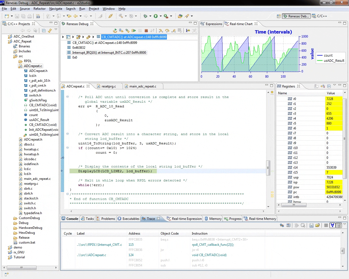Click Interrupt_CMT.c label link in Trace

click(x=99, y=245)
